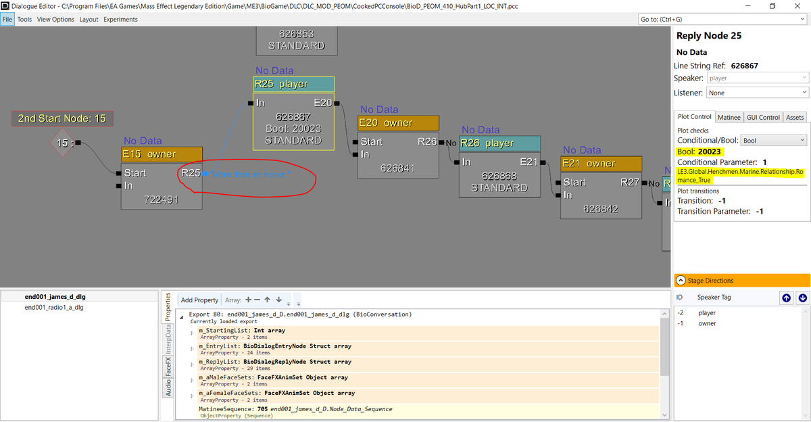The width and height of the screenshot is (811, 422).
Task: Click the 722491 string ref on E15
Action: pyautogui.click(x=161, y=200)
